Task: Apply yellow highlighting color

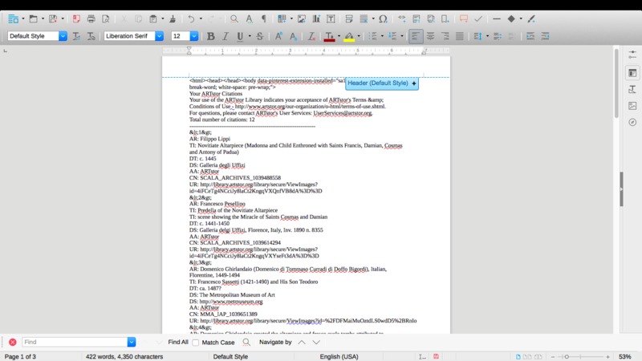Action: pos(349,36)
